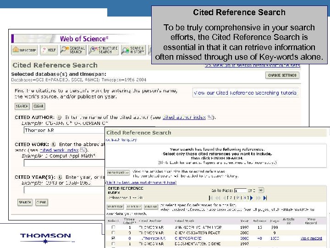This screenshot has width=330, height=248.
Task: Click the Finish Search button
Action: [118, 173]
